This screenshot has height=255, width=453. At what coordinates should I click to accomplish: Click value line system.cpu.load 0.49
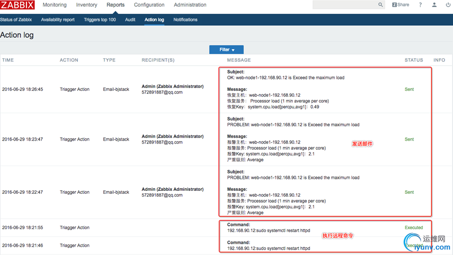pyautogui.click(x=273, y=107)
